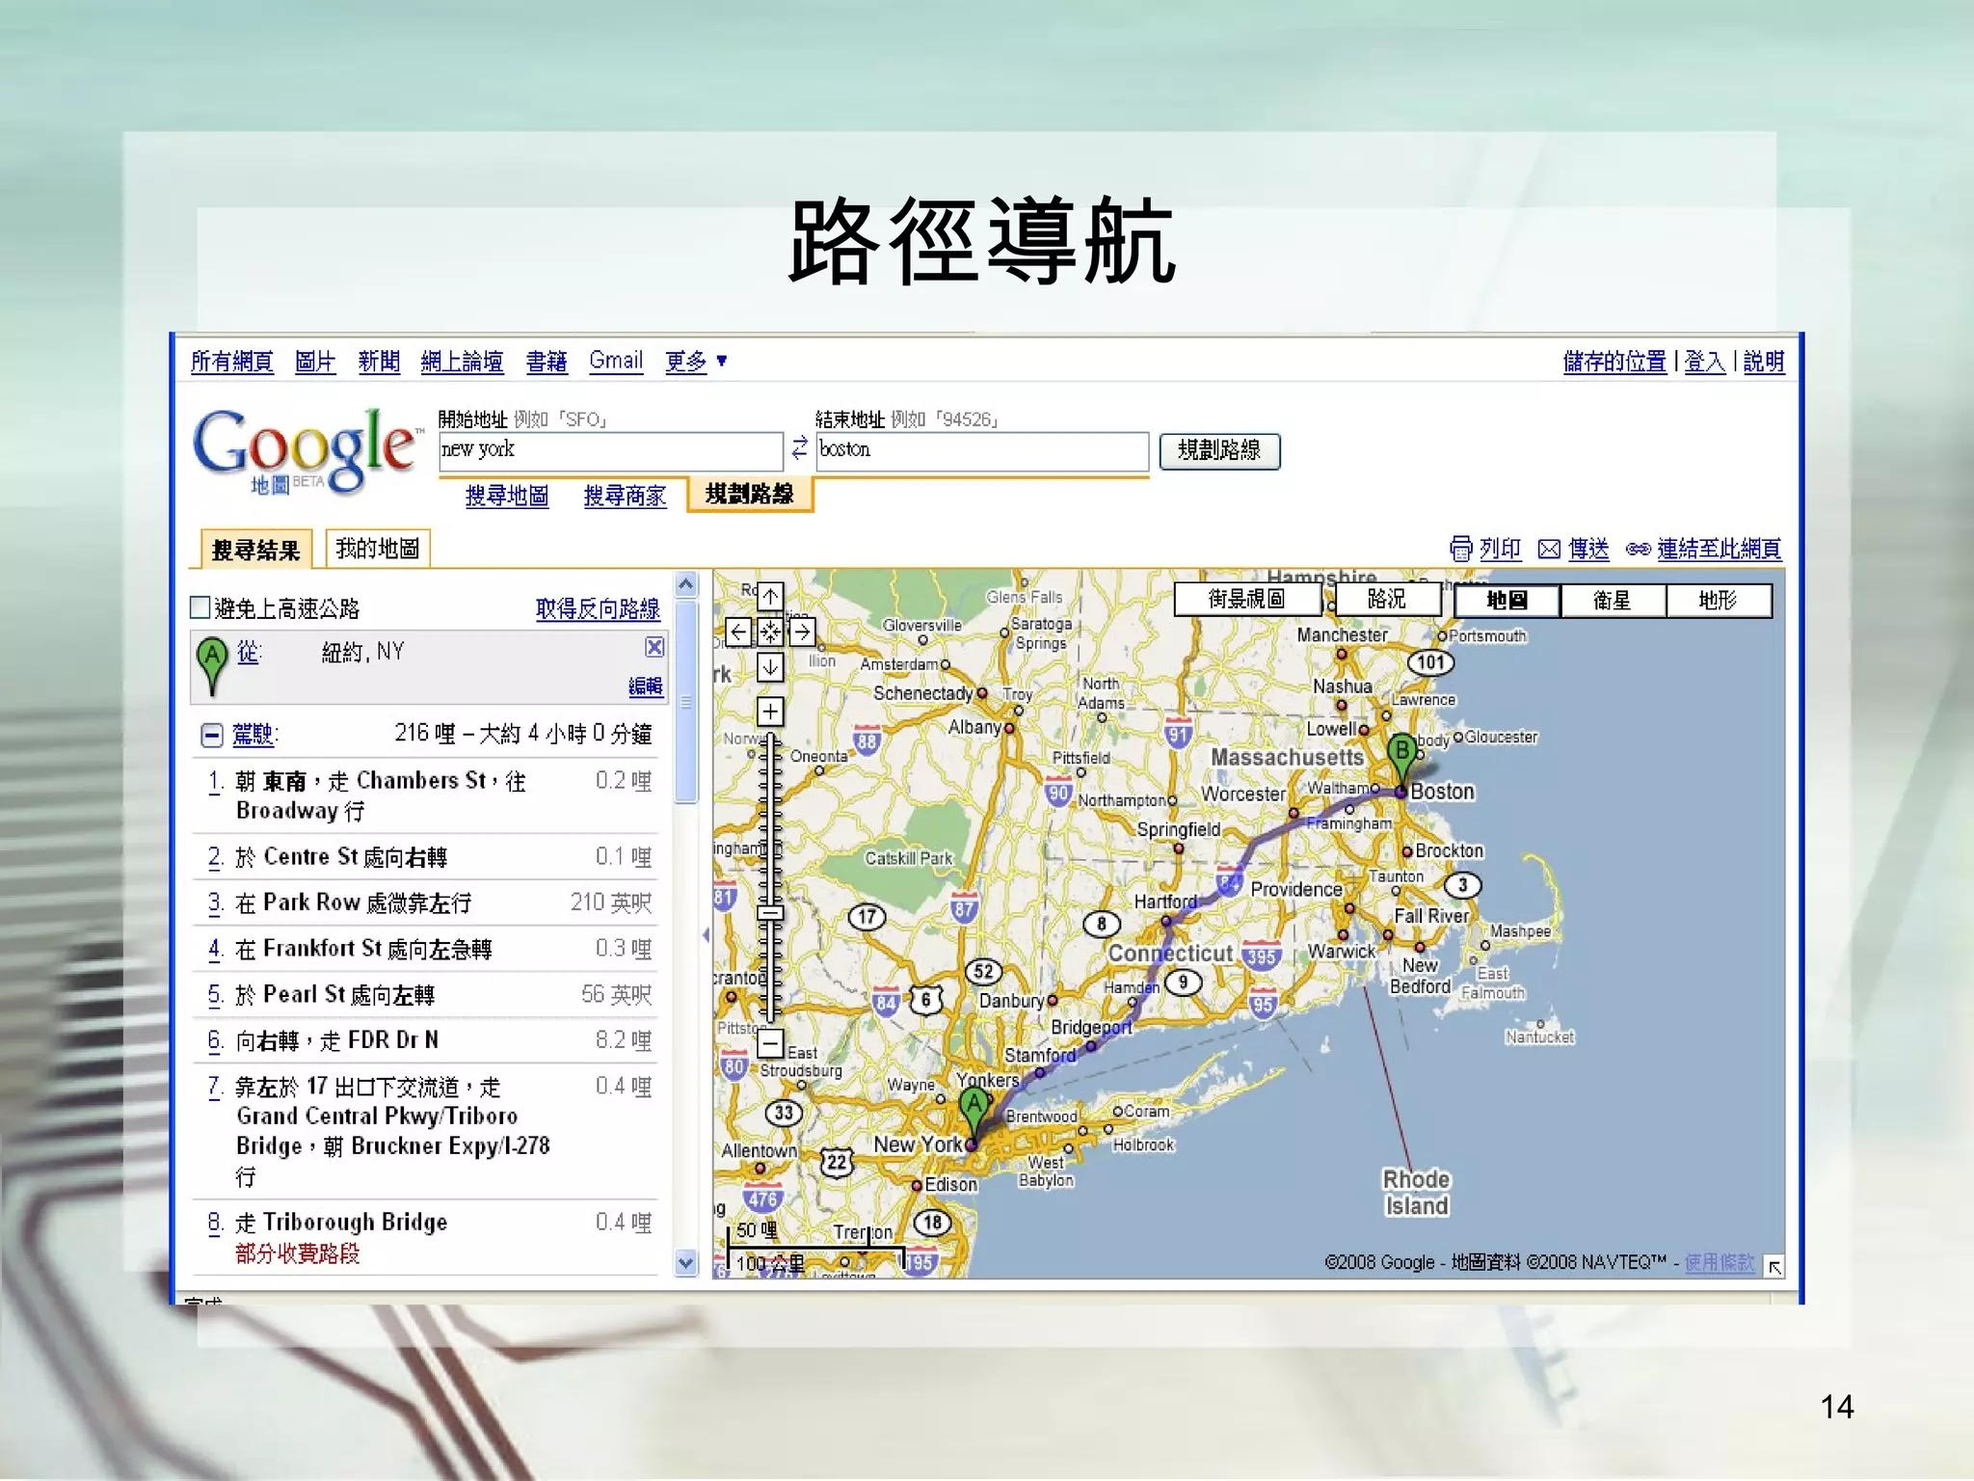Switch to 搜尋地圖 tab

click(x=507, y=496)
